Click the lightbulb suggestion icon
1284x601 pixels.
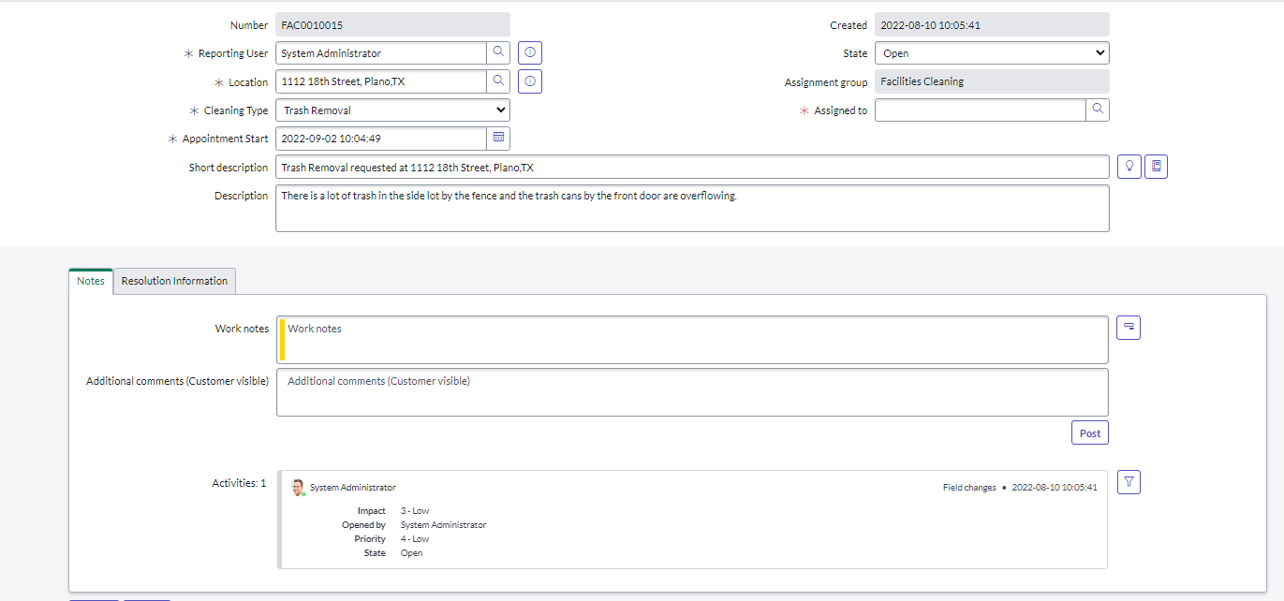tap(1129, 167)
